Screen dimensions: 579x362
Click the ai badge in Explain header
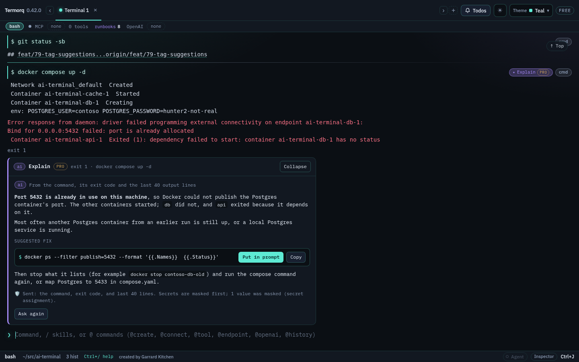click(x=20, y=167)
